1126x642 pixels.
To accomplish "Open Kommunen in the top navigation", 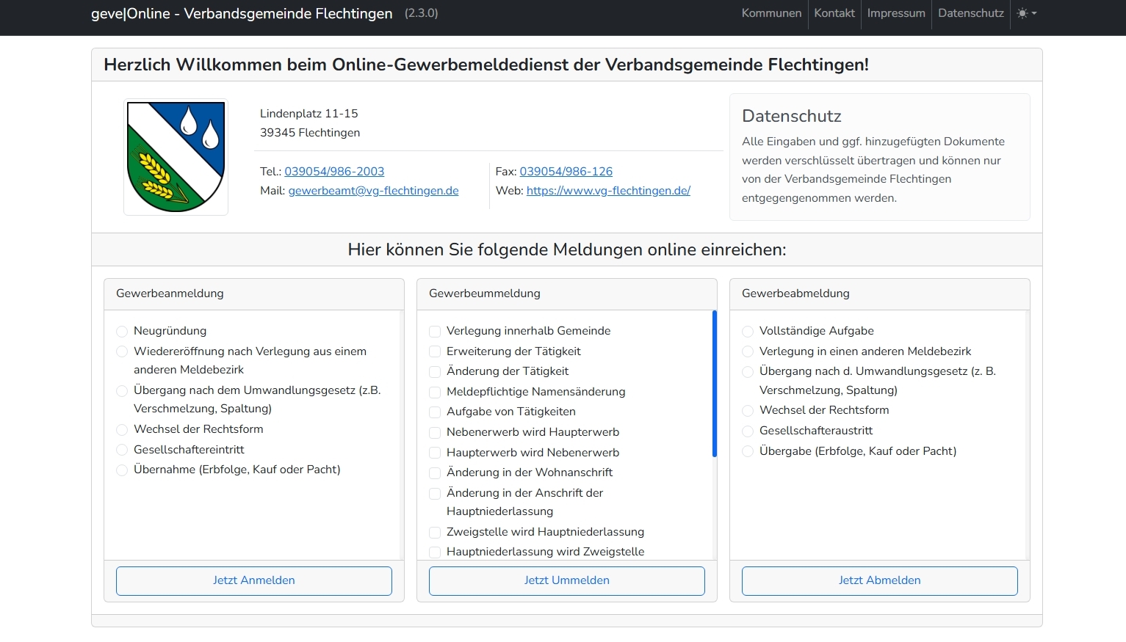I will point(771,13).
